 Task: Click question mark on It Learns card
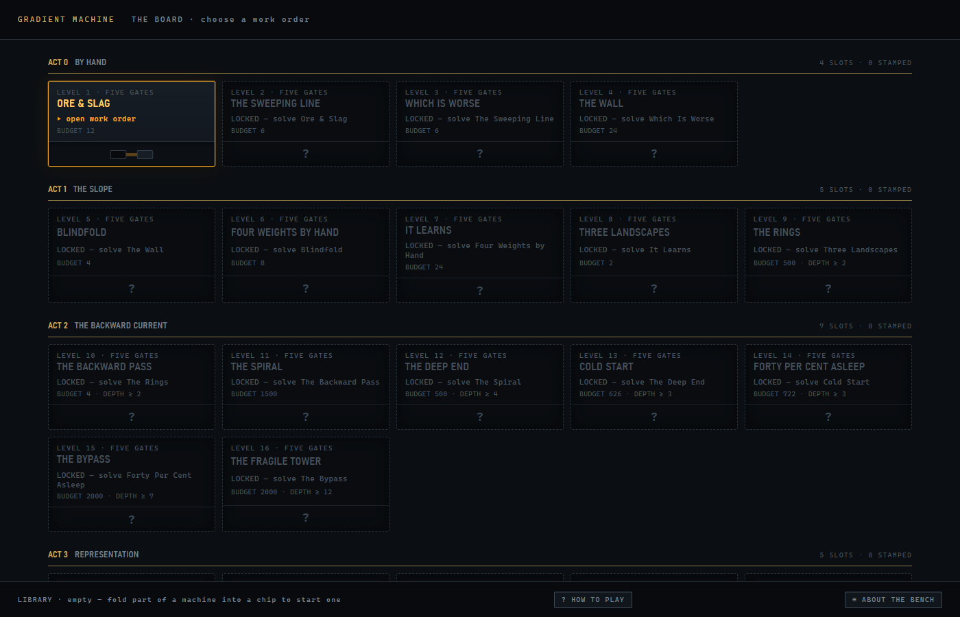point(480,291)
